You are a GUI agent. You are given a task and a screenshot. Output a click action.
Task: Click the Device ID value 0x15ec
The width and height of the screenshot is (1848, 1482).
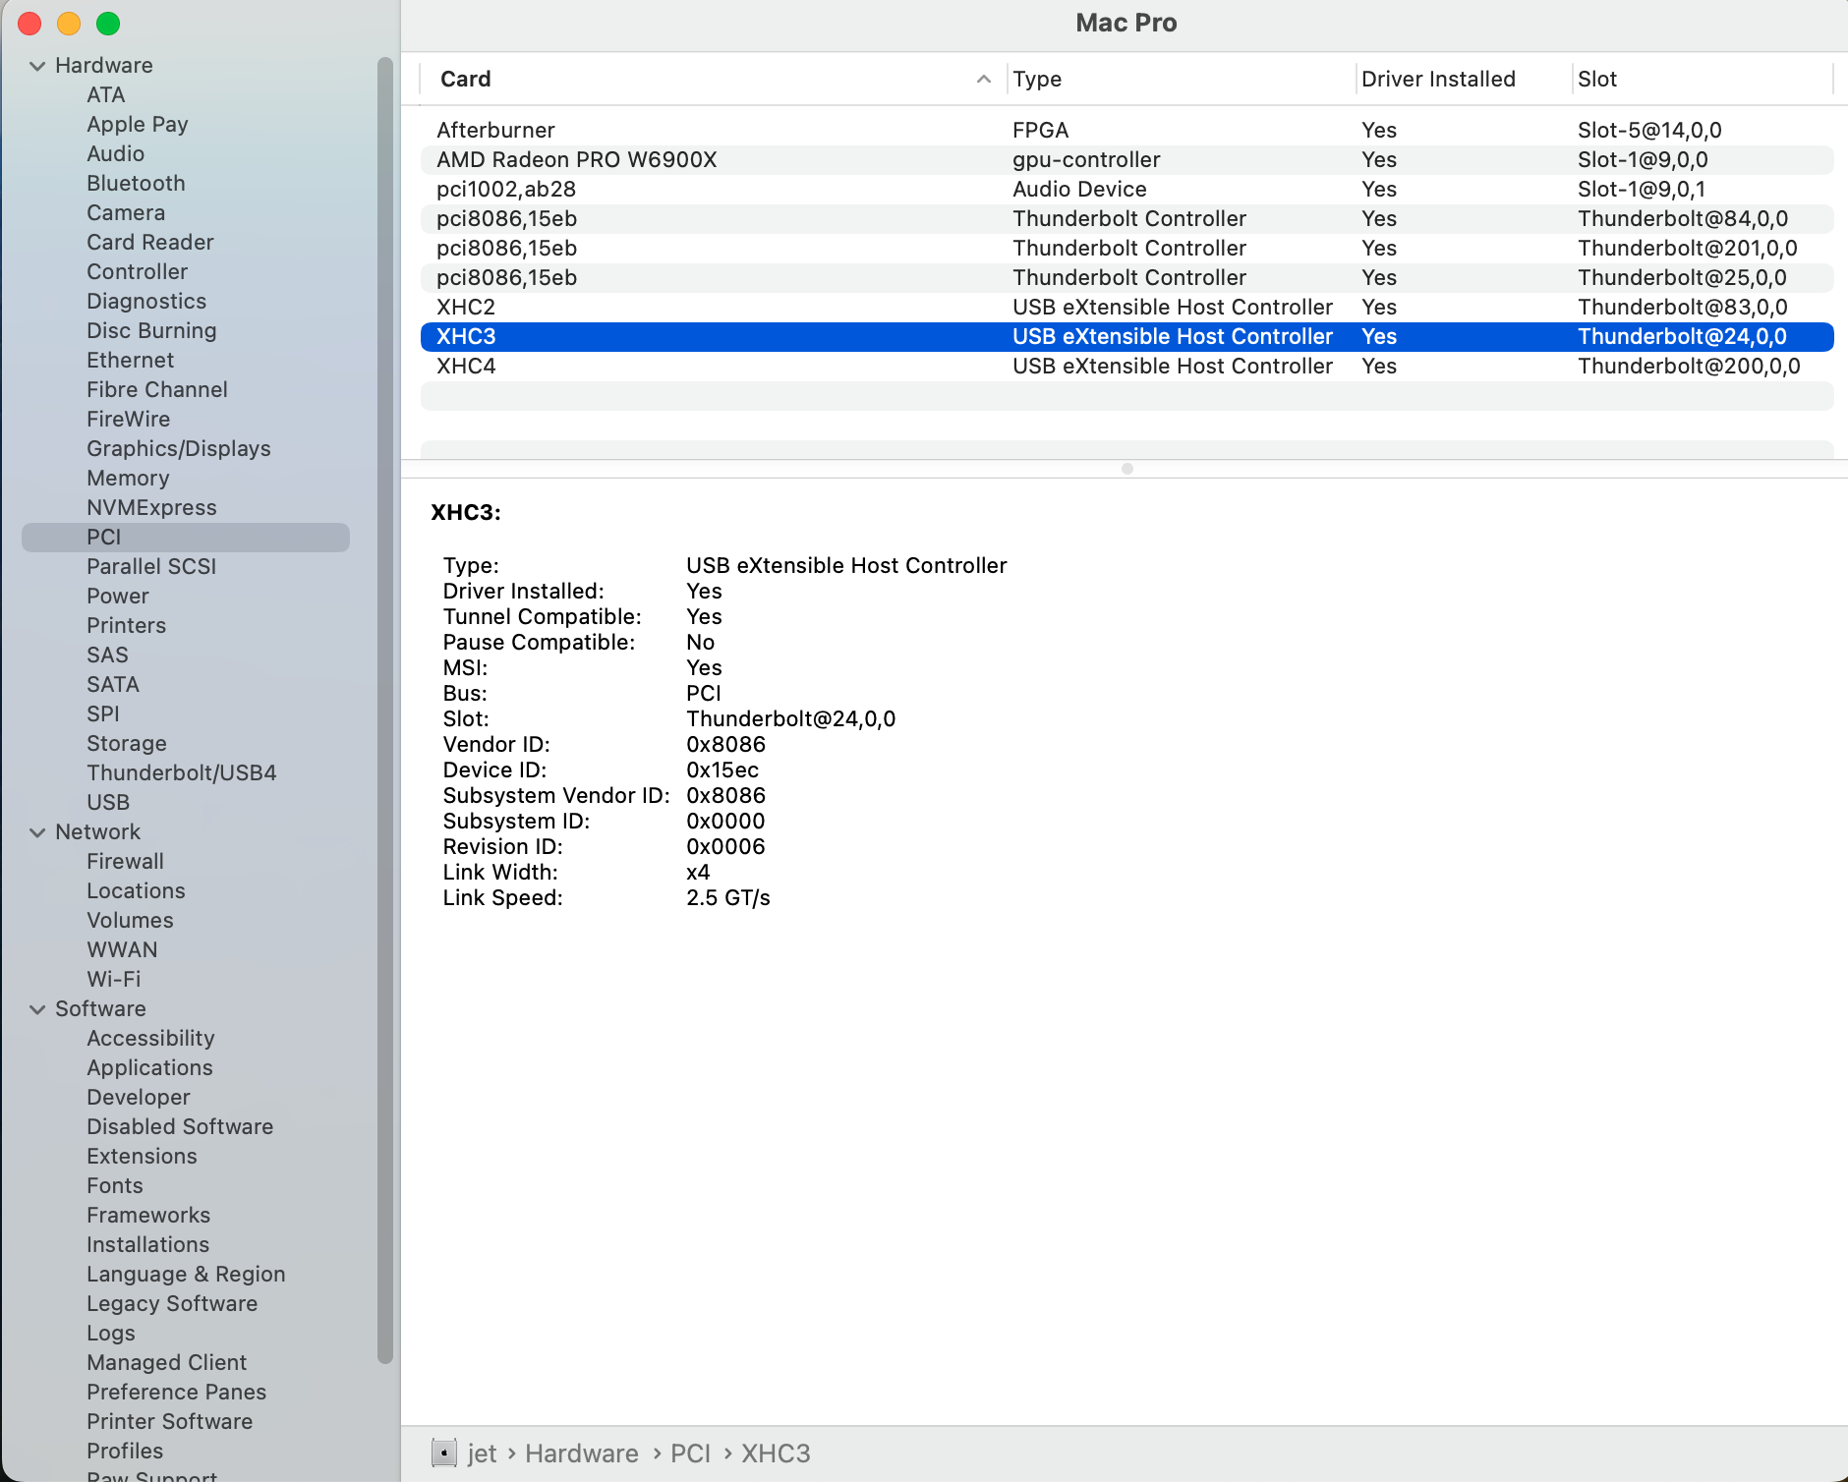point(722,770)
